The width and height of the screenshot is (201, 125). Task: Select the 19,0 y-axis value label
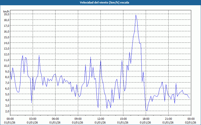(x=6, y=14)
